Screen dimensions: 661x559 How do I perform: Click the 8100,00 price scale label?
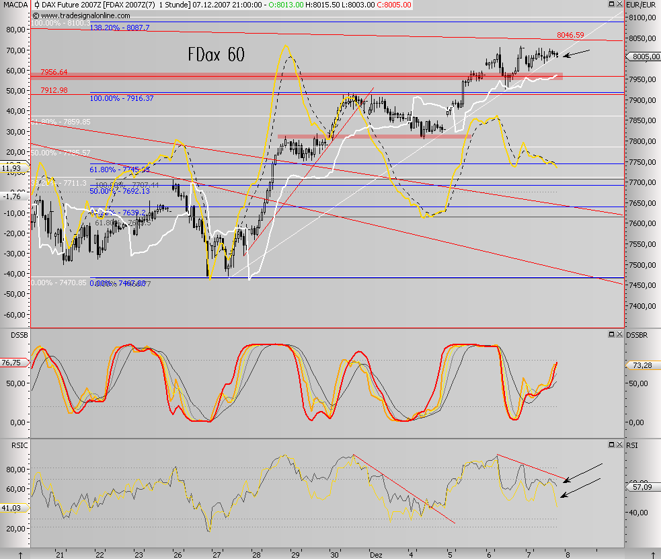pos(642,17)
